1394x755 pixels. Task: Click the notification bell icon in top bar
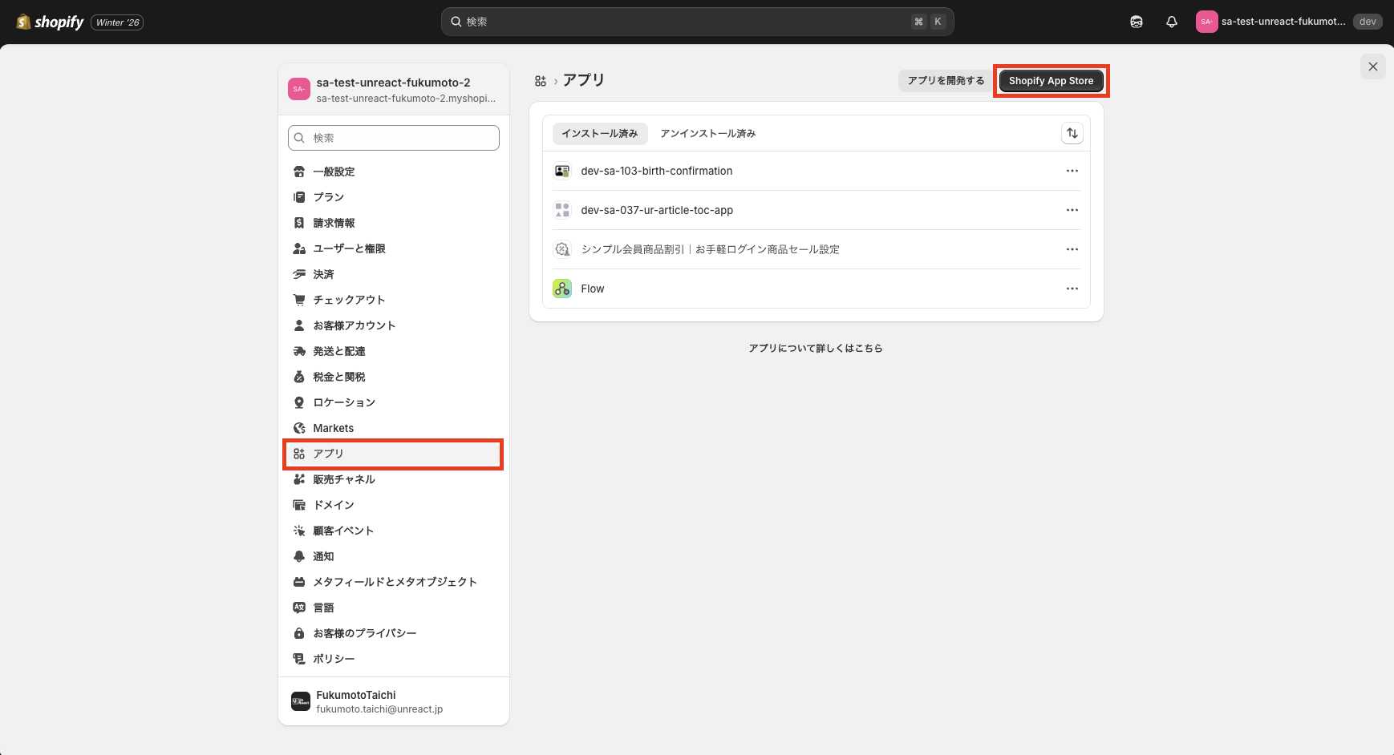pos(1171,22)
